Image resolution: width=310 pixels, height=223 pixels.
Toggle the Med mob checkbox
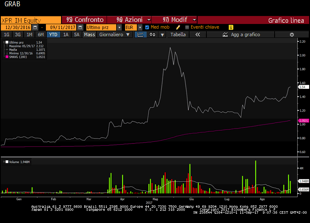click(147, 27)
